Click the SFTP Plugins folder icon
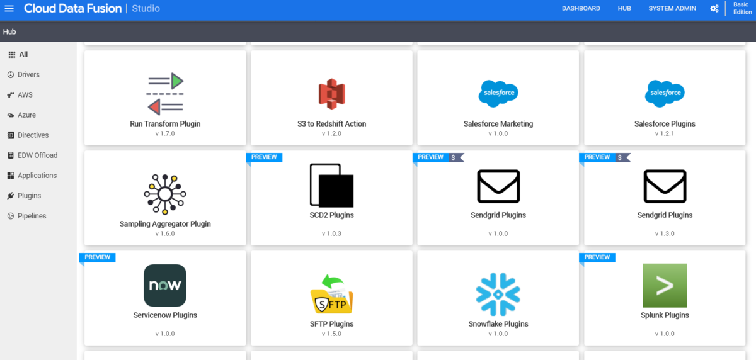This screenshot has width=756, height=360. click(331, 294)
